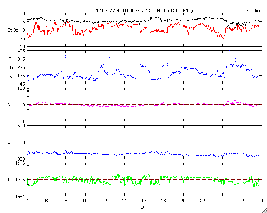This screenshot has width=267, height=213.
Task: Click the 'Phi' axis label
Action: point(10,68)
